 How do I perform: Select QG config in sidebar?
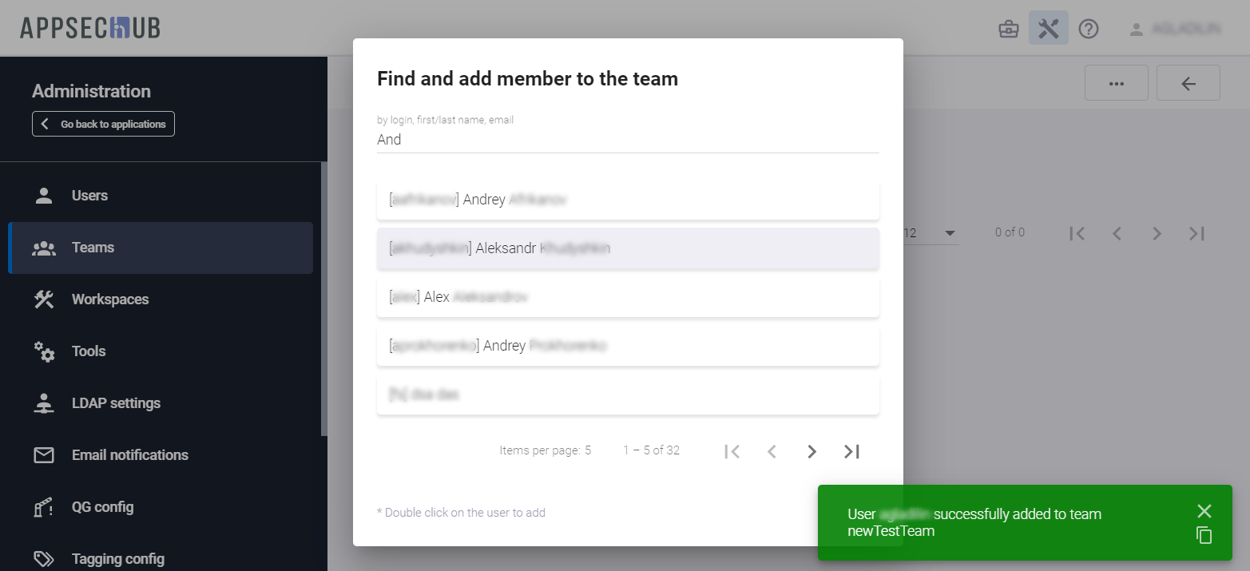click(x=102, y=507)
